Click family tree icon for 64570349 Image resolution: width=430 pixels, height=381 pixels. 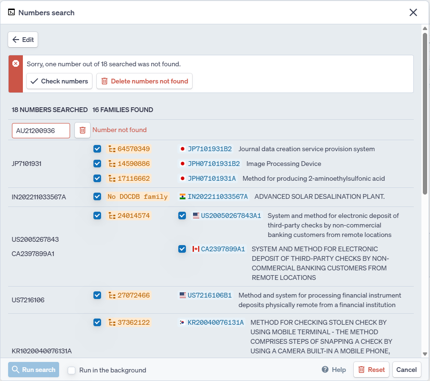(112, 149)
